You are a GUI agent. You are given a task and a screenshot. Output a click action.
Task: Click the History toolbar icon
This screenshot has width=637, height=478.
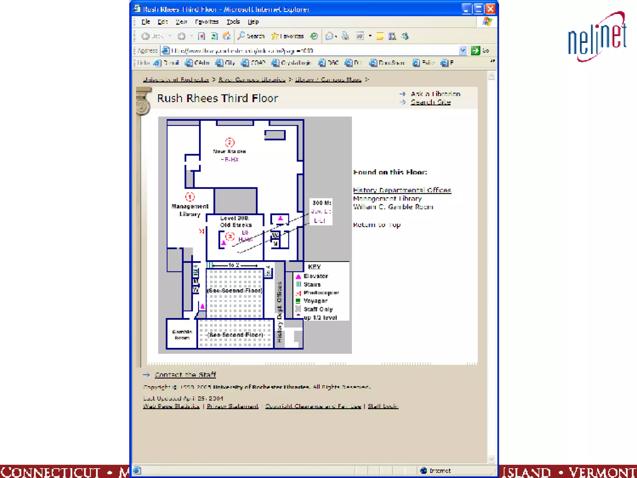pyautogui.click(x=314, y=36)
